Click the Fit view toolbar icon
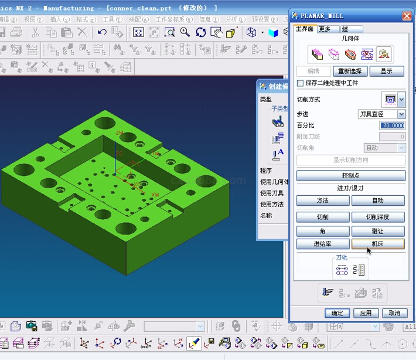The image size is (416, 360). (138, 32)
